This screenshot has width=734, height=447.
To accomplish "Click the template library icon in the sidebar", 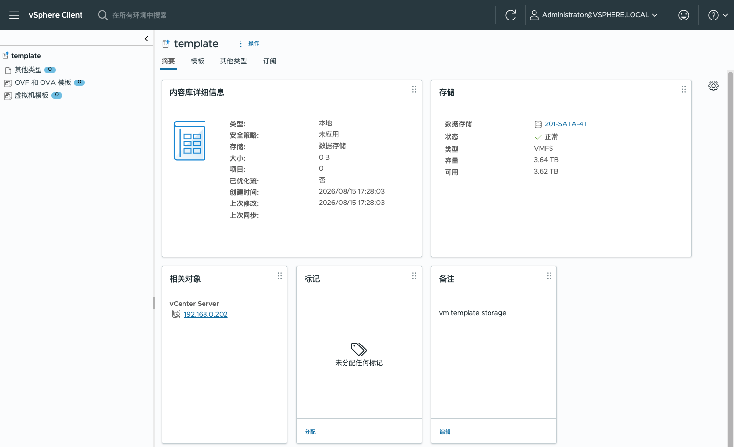I will (x=6, y=55).
